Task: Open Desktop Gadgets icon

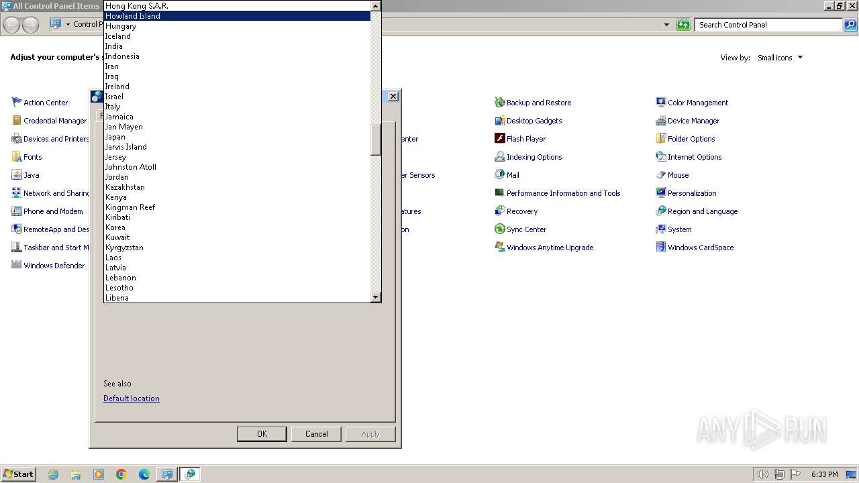Action: point(499,121)
